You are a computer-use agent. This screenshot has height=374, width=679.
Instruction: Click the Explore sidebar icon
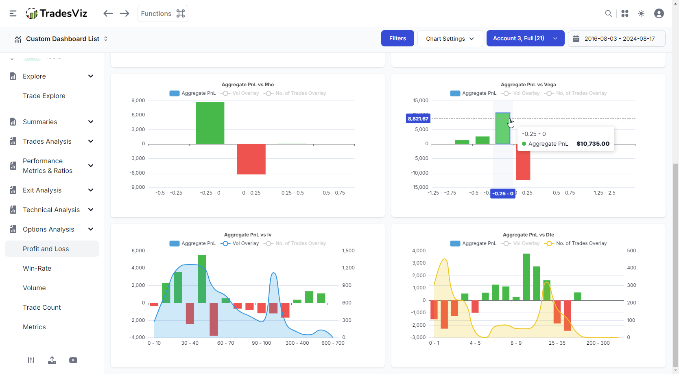tap(13, 76)
